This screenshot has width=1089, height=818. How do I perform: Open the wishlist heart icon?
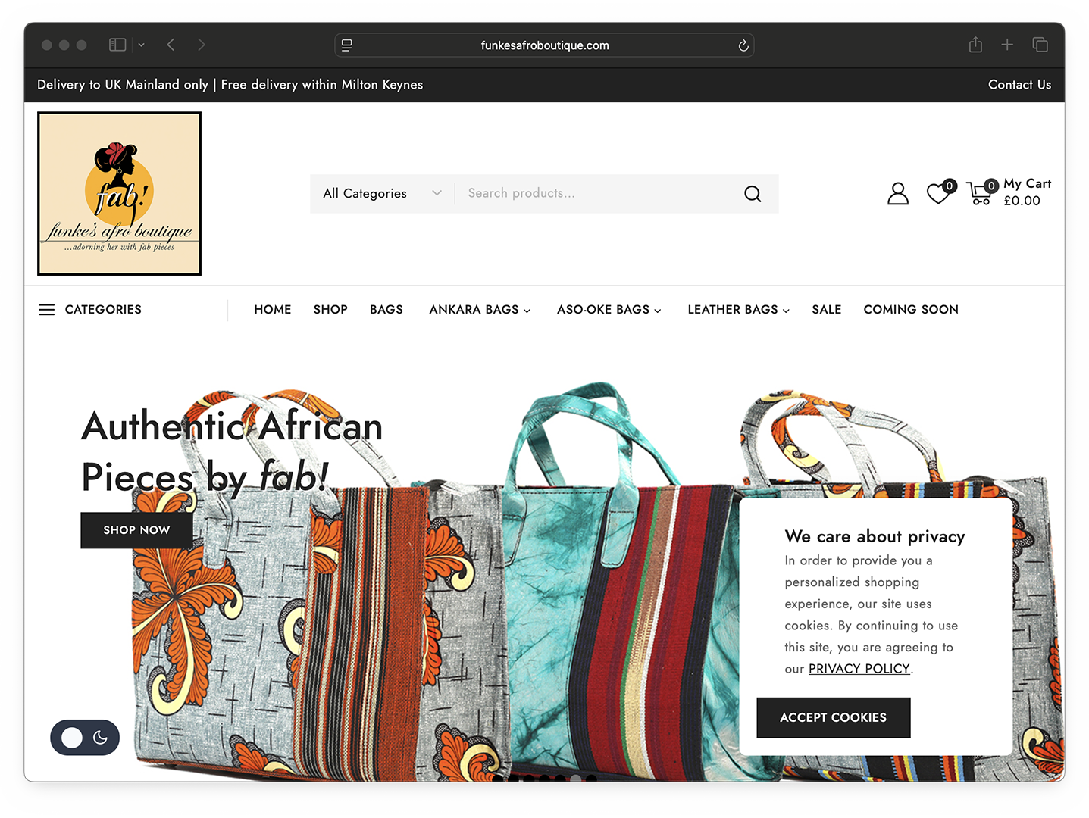point(939,193)
